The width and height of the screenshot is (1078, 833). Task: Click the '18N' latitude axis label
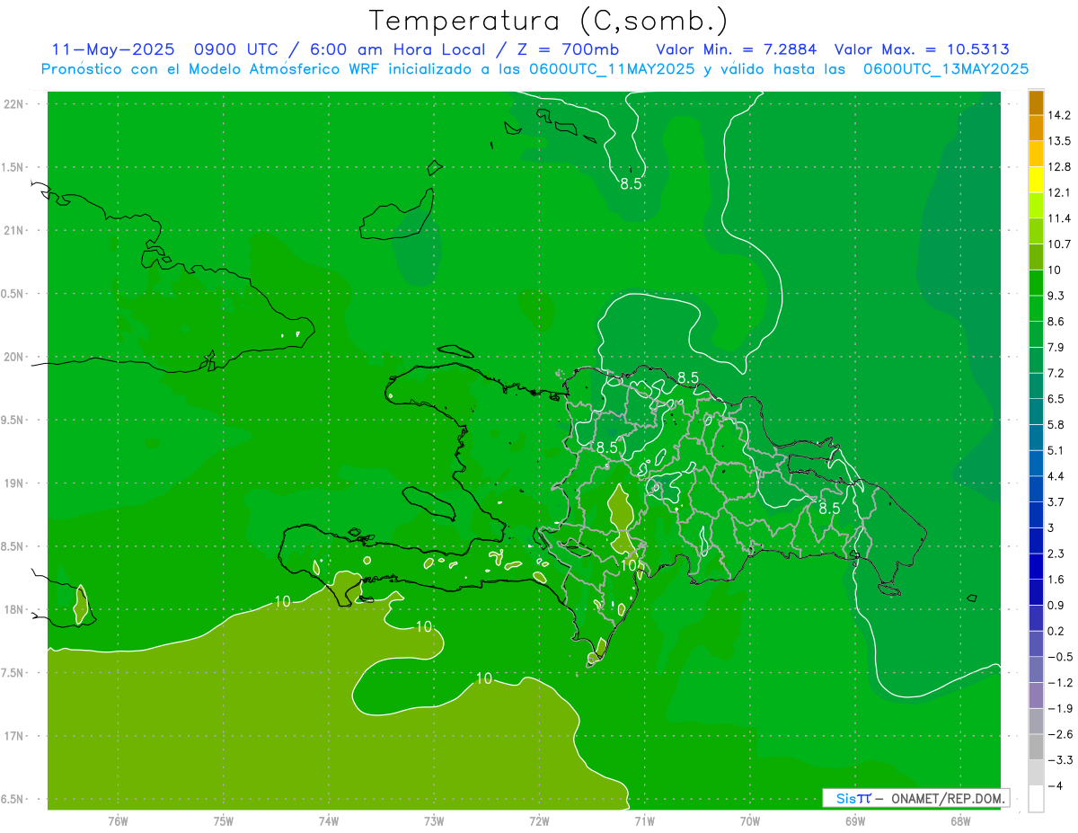click(x=13, y=609)
